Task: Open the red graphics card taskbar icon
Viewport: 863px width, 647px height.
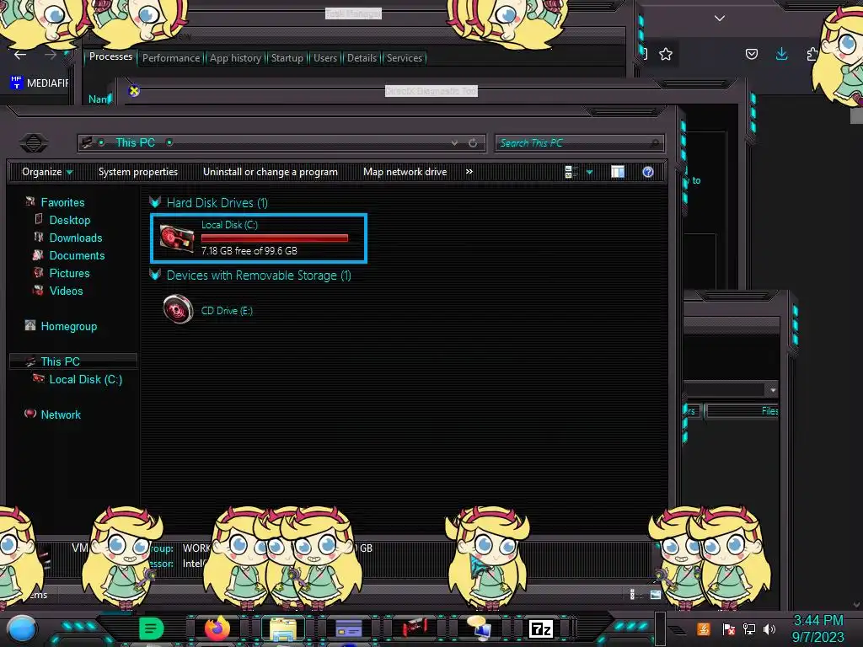Action: pos(415,628)
